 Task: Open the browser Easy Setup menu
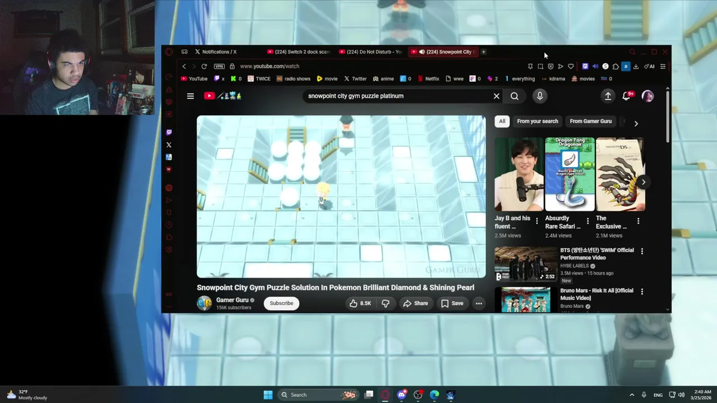(663, 67)
